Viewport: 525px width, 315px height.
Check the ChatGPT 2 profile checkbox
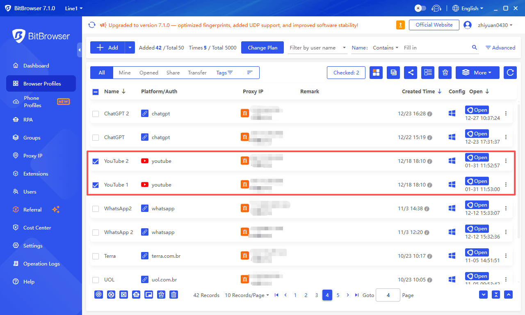point(96,113)
